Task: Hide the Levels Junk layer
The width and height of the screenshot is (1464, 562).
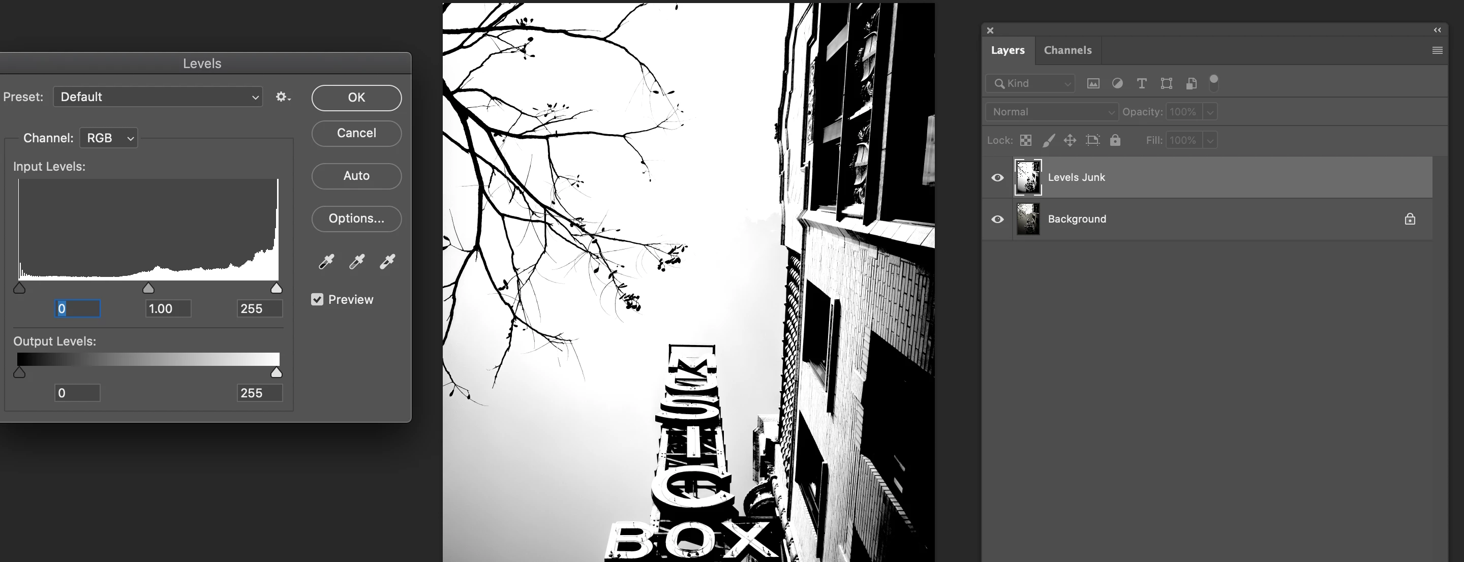Action: pos(997,178)
